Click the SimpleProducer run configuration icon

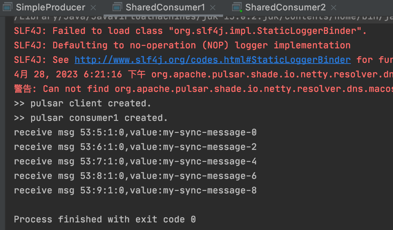pyautogui.click(x=8, y=7)
